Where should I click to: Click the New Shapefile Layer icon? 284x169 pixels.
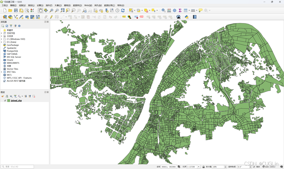(x=16, y=17)
